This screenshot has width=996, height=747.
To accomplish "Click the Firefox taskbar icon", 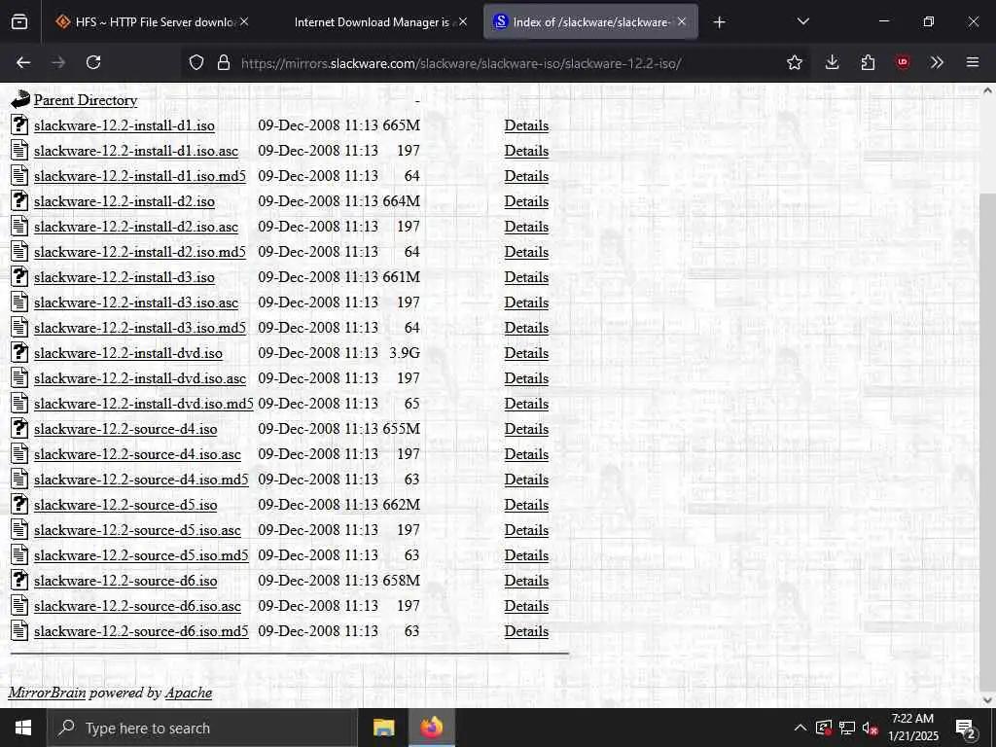I will [x=431, y=728].
